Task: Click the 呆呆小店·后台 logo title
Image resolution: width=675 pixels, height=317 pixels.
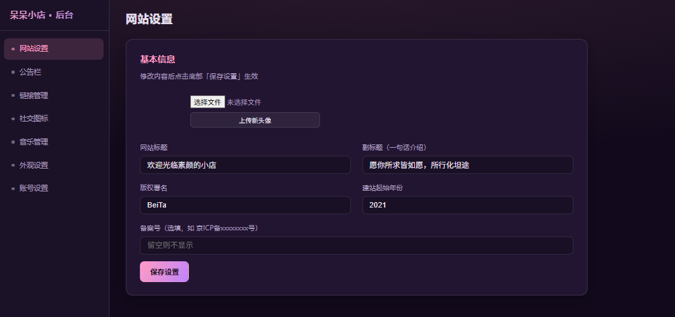Action: pos(42,15)
